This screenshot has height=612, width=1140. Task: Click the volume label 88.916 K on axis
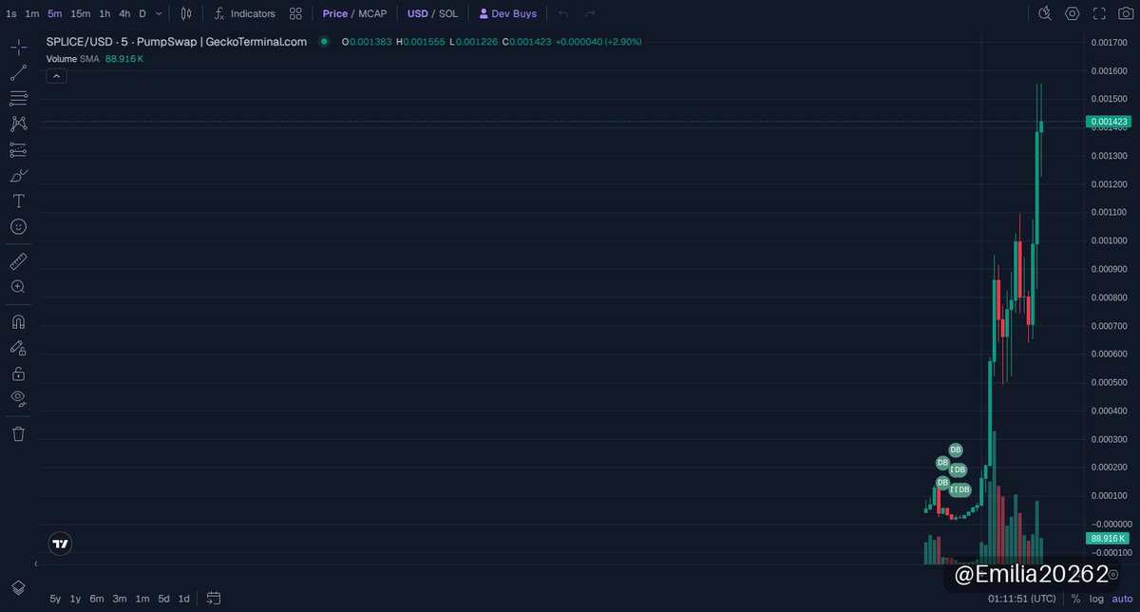click(1109, 538)
